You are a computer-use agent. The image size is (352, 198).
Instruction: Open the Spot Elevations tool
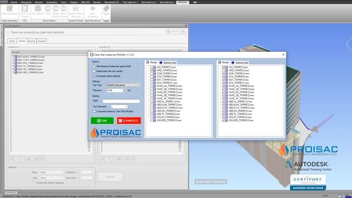pos(93,11)
